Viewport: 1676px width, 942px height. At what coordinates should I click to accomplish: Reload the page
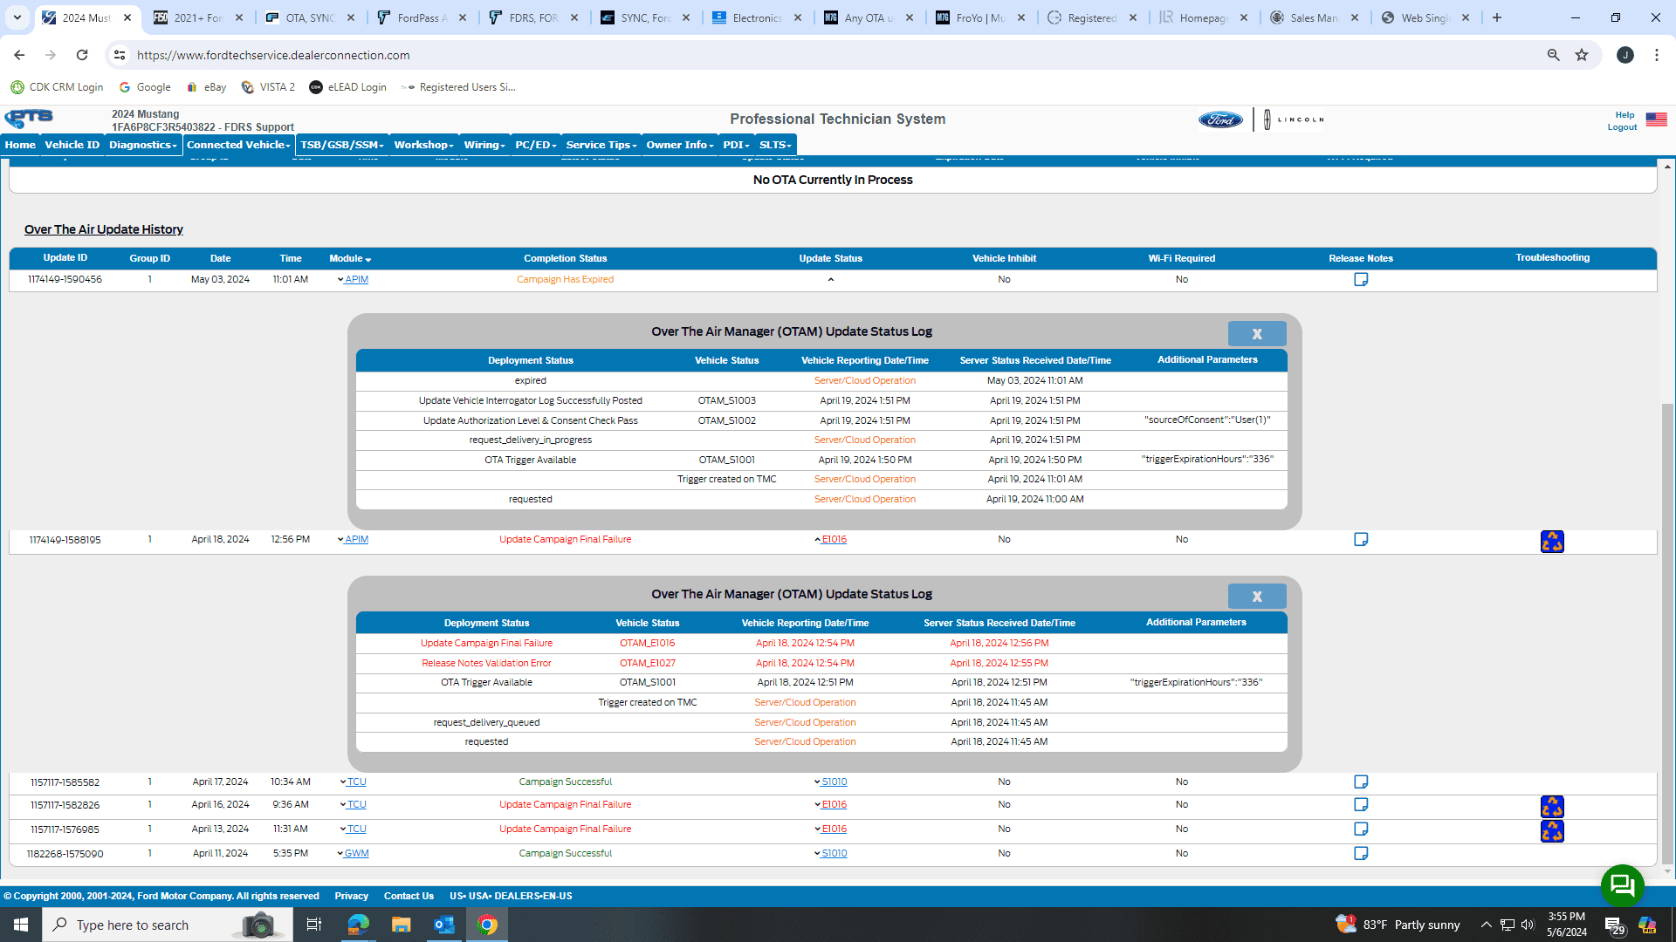pyautogui.click(x=82, y=55)
